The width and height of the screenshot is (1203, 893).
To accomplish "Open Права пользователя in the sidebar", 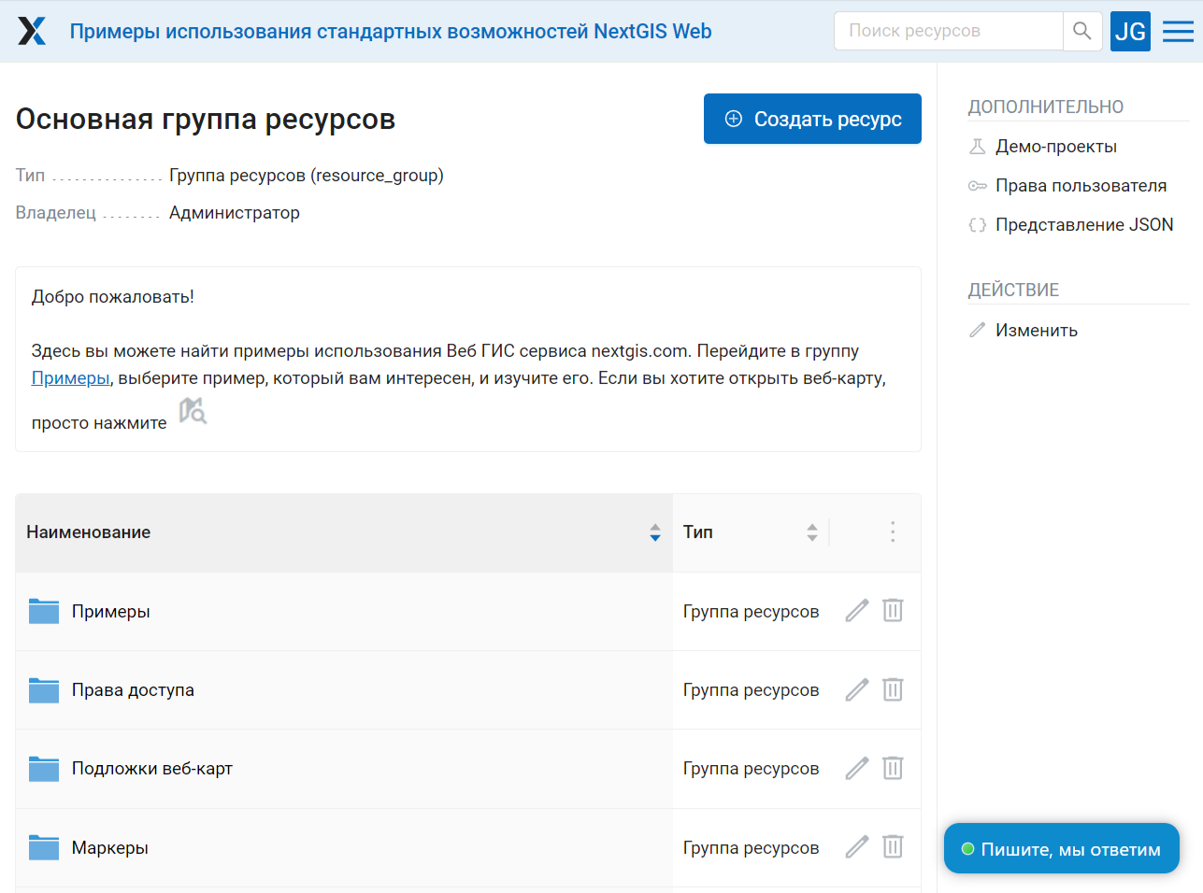I will tap(1081, 186).
